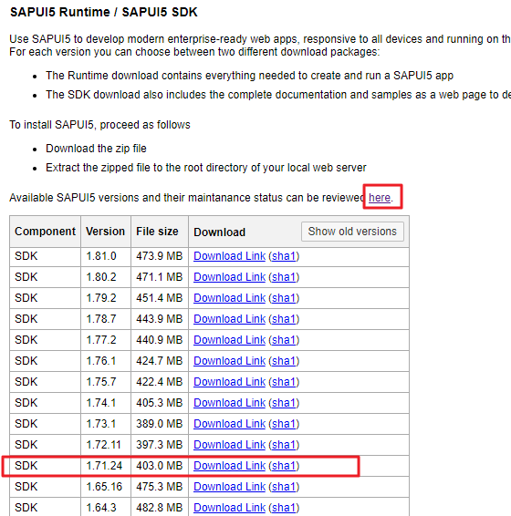The width and height of the screenshot is (511, 516).
Task: Open sha1 link for SDK 1.72.11
Action: pos(284,445)
